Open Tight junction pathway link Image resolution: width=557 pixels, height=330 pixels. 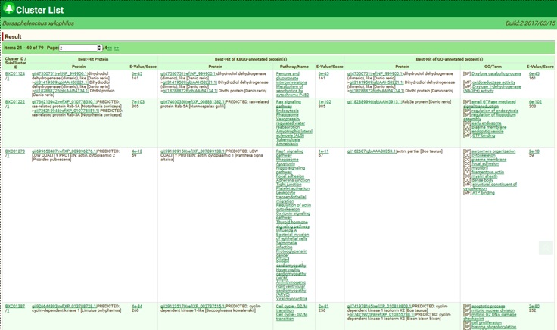pos(289,185)
